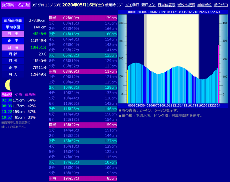
Task: Select the 平均水面 label
Action: tap(13, 27)
